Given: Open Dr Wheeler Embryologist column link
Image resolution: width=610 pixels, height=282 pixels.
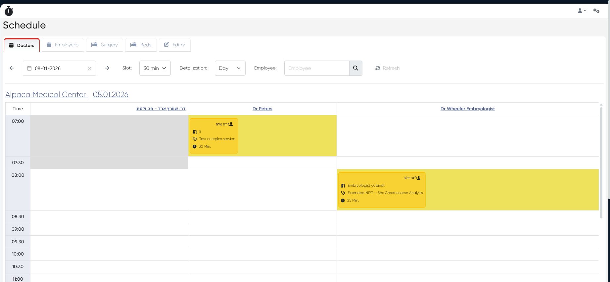Looking at the screenshot, I should pyautogui.click(x=467, y=109).
